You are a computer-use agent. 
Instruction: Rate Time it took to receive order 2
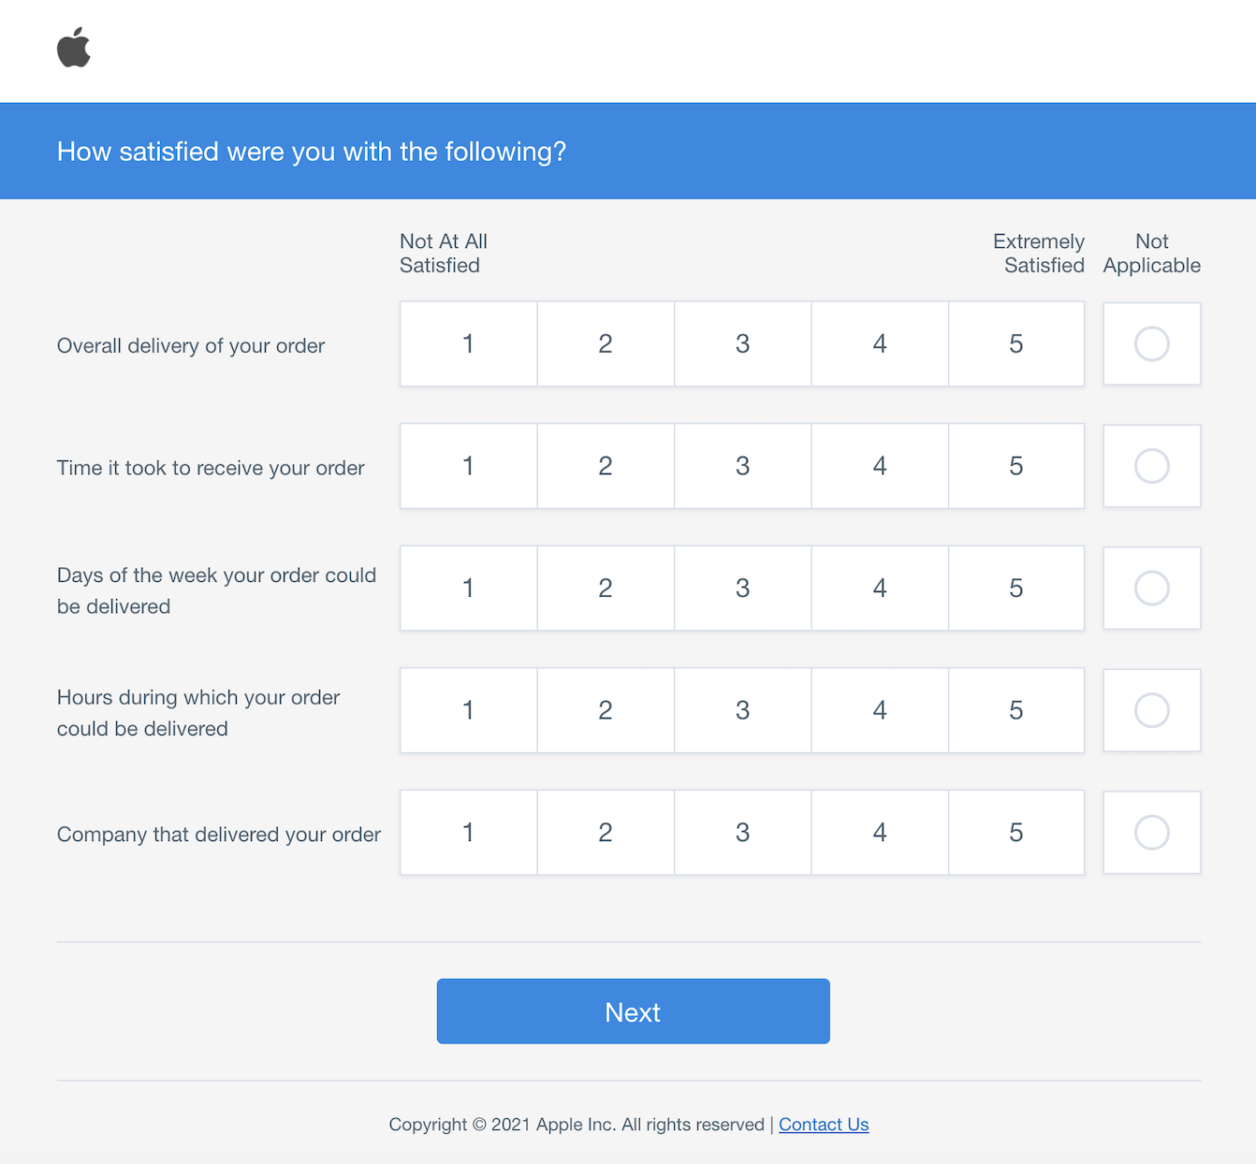(606, 466)
